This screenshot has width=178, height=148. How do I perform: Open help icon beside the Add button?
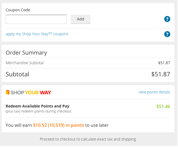pyautogui.click(x=167, y=19)
